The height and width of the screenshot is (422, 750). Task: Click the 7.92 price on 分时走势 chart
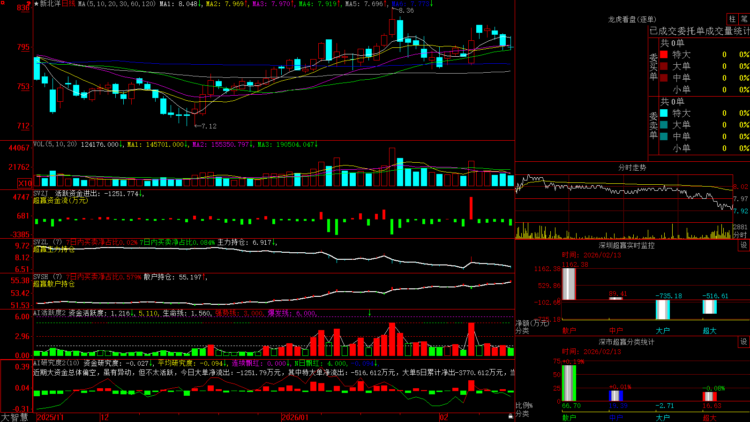pyautogui.click(x=741, y=211)
